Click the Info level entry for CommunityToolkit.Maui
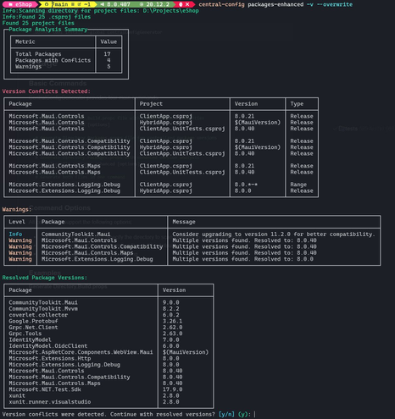 pyautogui.click(x=15, y=234)
